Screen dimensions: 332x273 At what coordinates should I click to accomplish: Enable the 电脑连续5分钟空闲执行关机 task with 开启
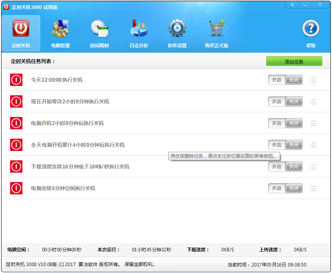(x=277, y=188)
